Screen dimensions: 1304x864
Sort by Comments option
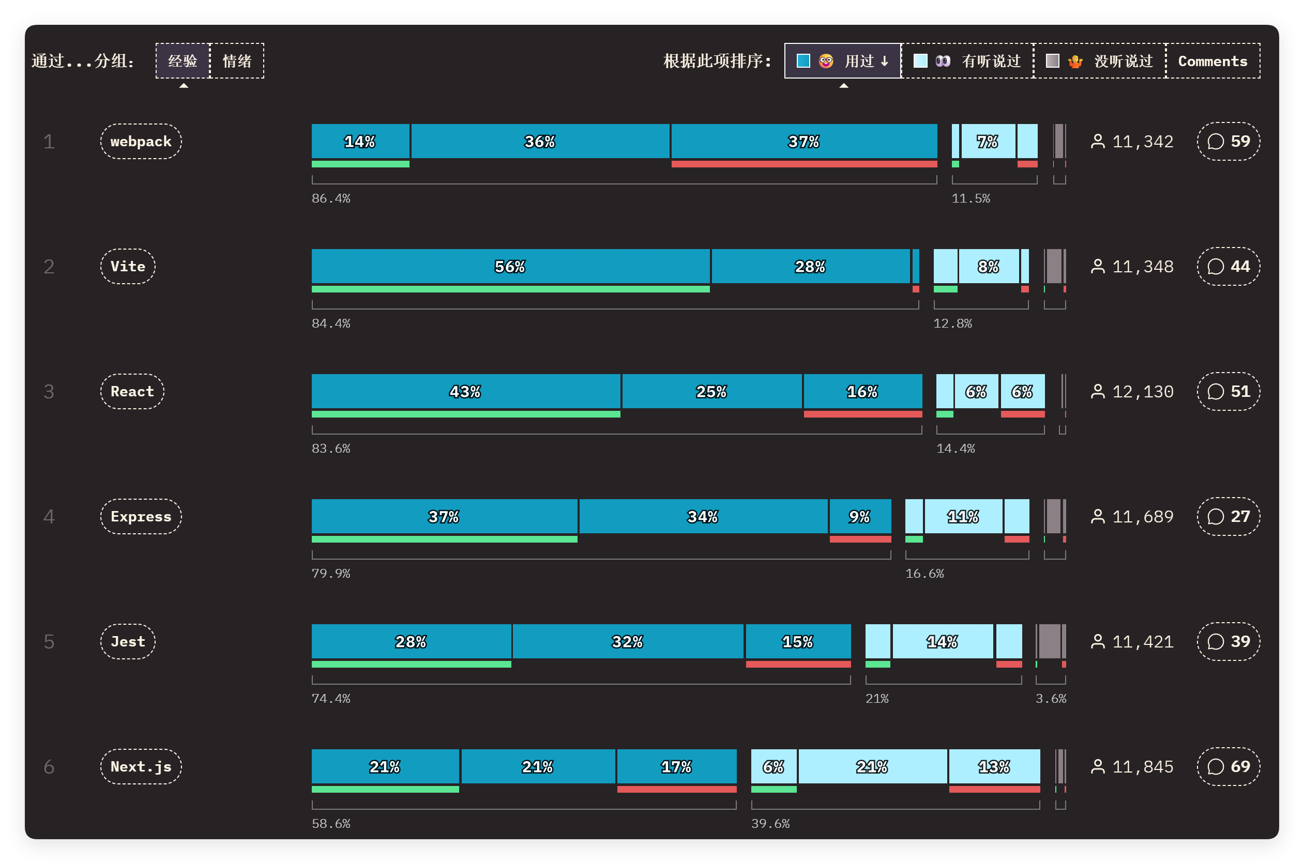coord(1212,60)
